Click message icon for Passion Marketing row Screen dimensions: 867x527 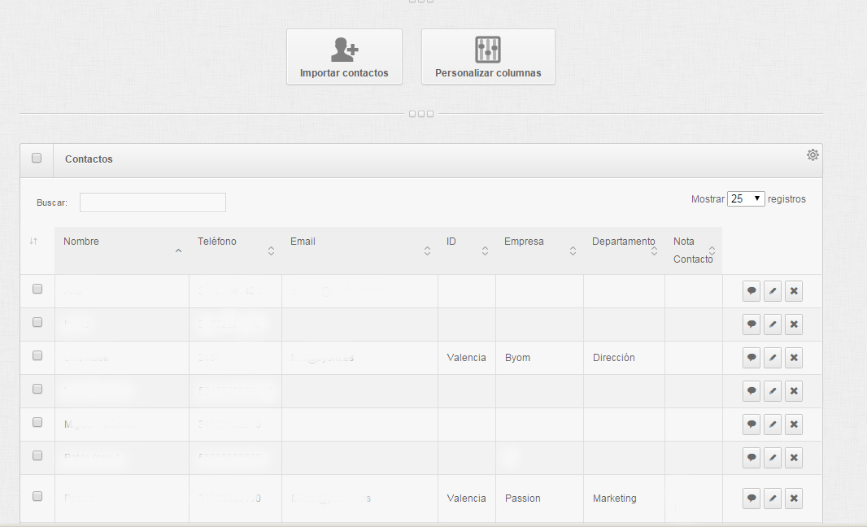pyautogui.click(x=752, y=499)
